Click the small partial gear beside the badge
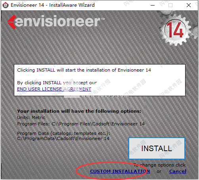 (195, 31)
